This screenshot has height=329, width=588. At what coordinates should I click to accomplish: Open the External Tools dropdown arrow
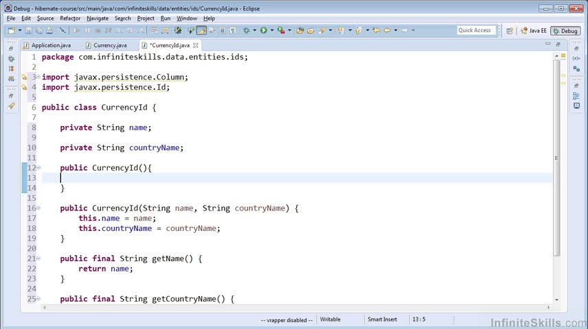click(289, 30)
